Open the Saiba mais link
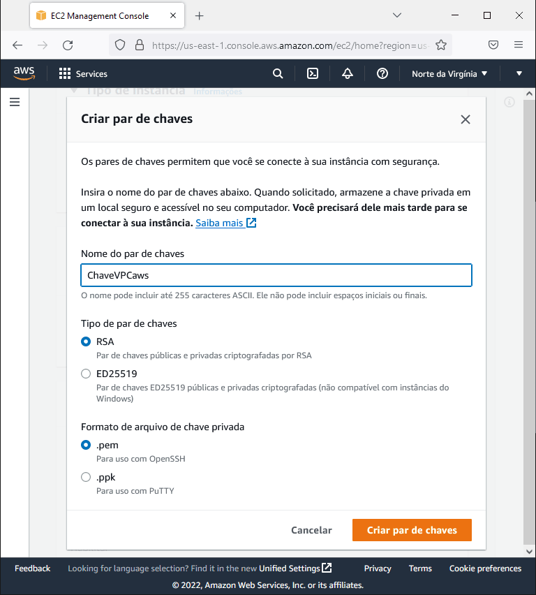Viewport: 536px width, 595px height. (225, 223)
